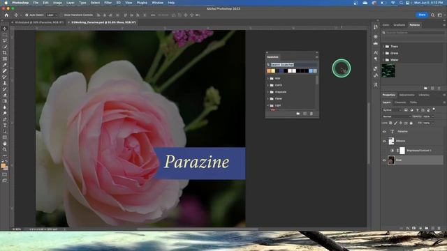This screenshot has height=251, width=447.
Task: Open the Apple menu
Action: tap(6, 3)
